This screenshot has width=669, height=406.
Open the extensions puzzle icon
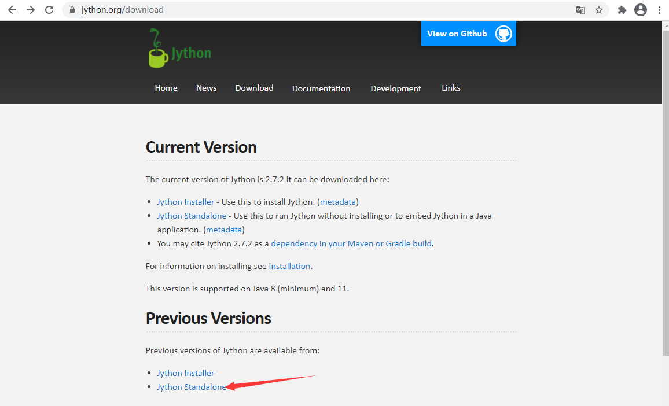(622, 10)
